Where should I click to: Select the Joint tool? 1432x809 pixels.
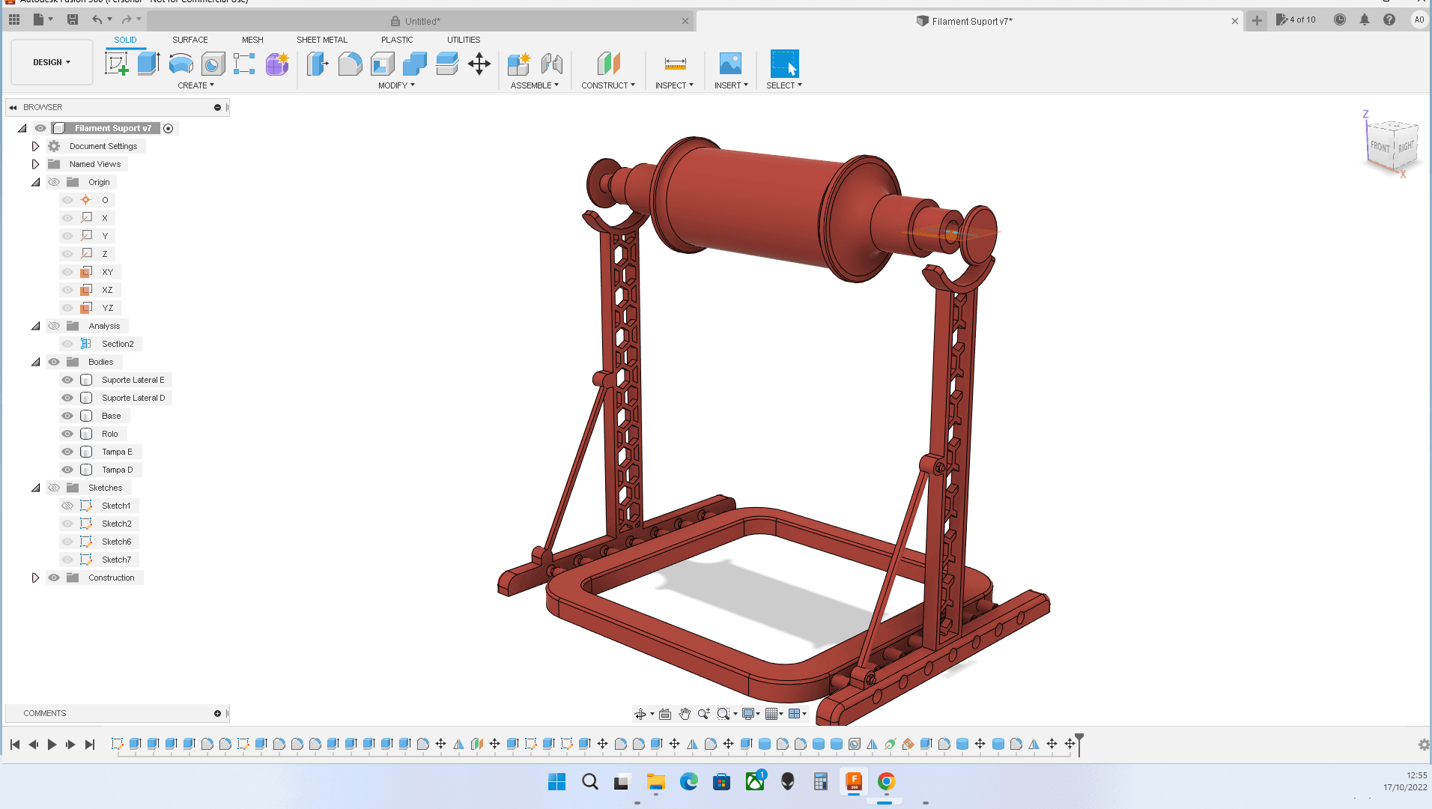coord(551,64)
